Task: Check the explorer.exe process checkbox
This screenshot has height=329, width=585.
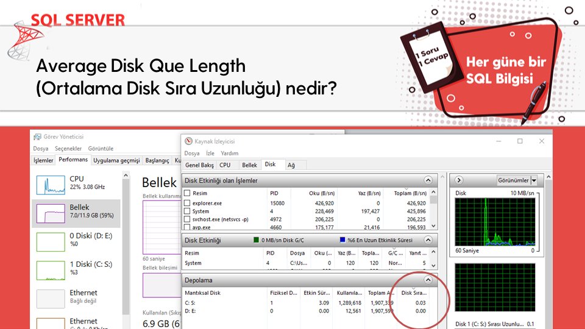Action: coord(187,203)
